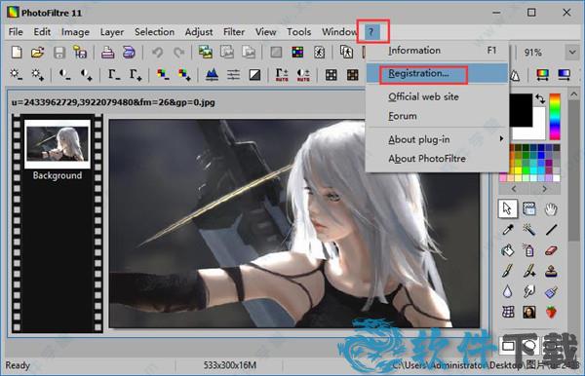Create a new blank image
Viewport: 585px width, 376px height.
tap(17, 53)
